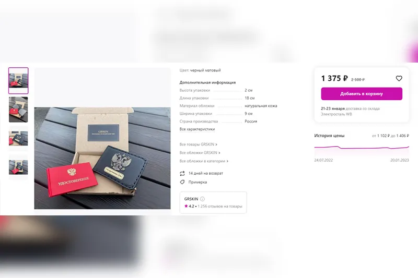Select the first product thumbnail
This screenshot has height=278, width=418.
(18, 81)
